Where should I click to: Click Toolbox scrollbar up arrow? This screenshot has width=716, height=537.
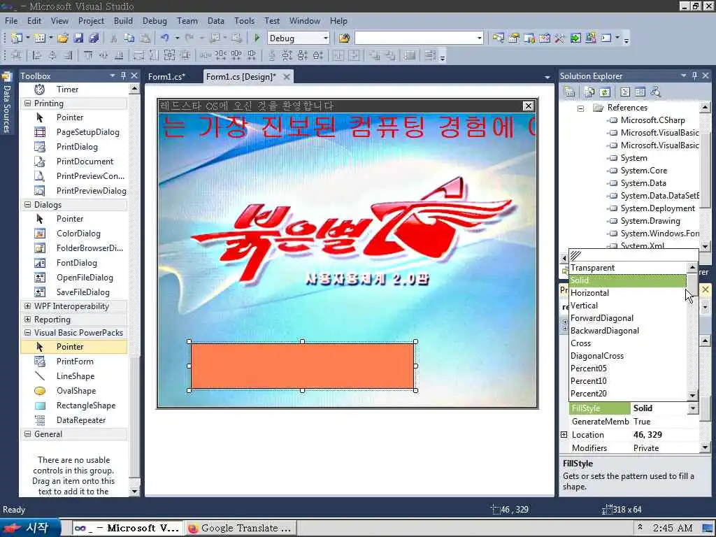[134, 89]
